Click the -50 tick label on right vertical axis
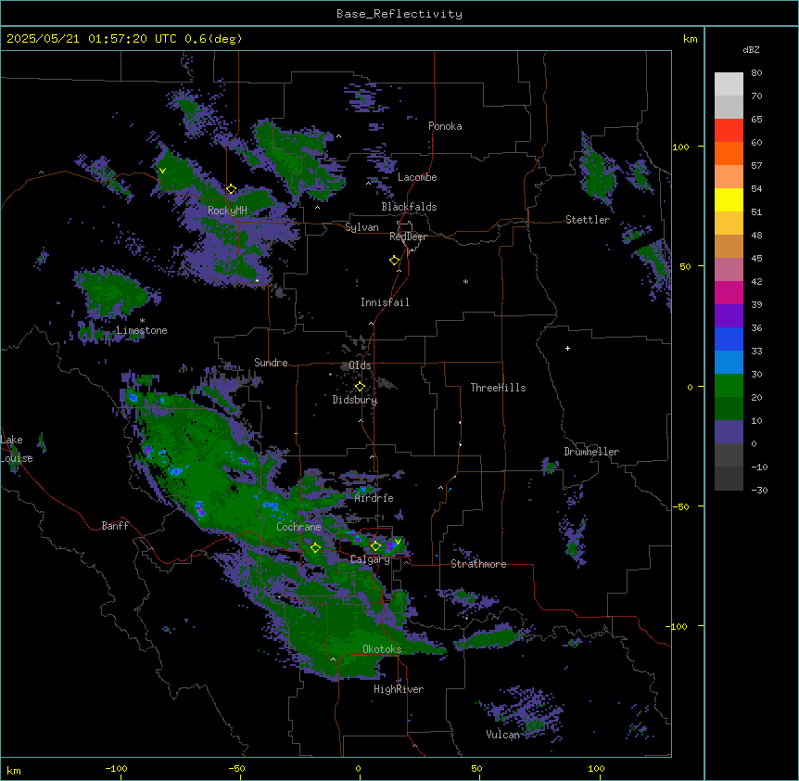This screenshot has height=781, width=799. tap(680, 506)
